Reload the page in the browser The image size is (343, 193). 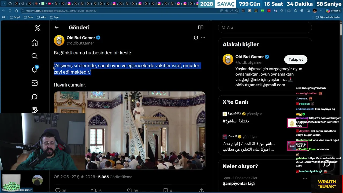(10, 11)
